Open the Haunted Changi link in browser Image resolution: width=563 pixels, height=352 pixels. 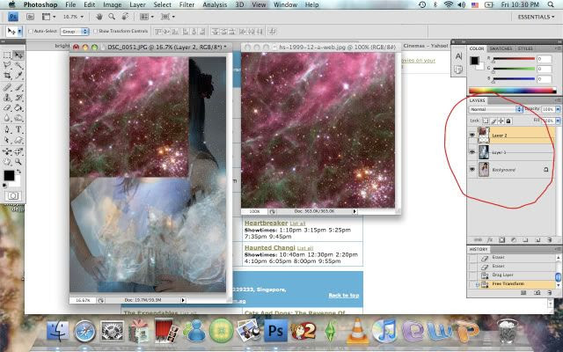270,248
